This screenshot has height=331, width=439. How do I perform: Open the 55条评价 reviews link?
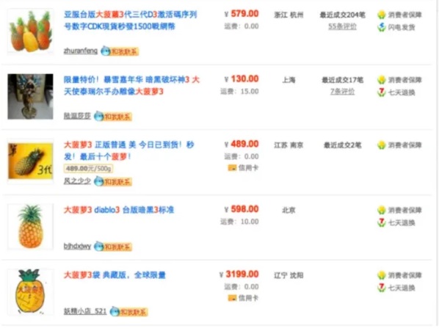click(x=342, y=26)
